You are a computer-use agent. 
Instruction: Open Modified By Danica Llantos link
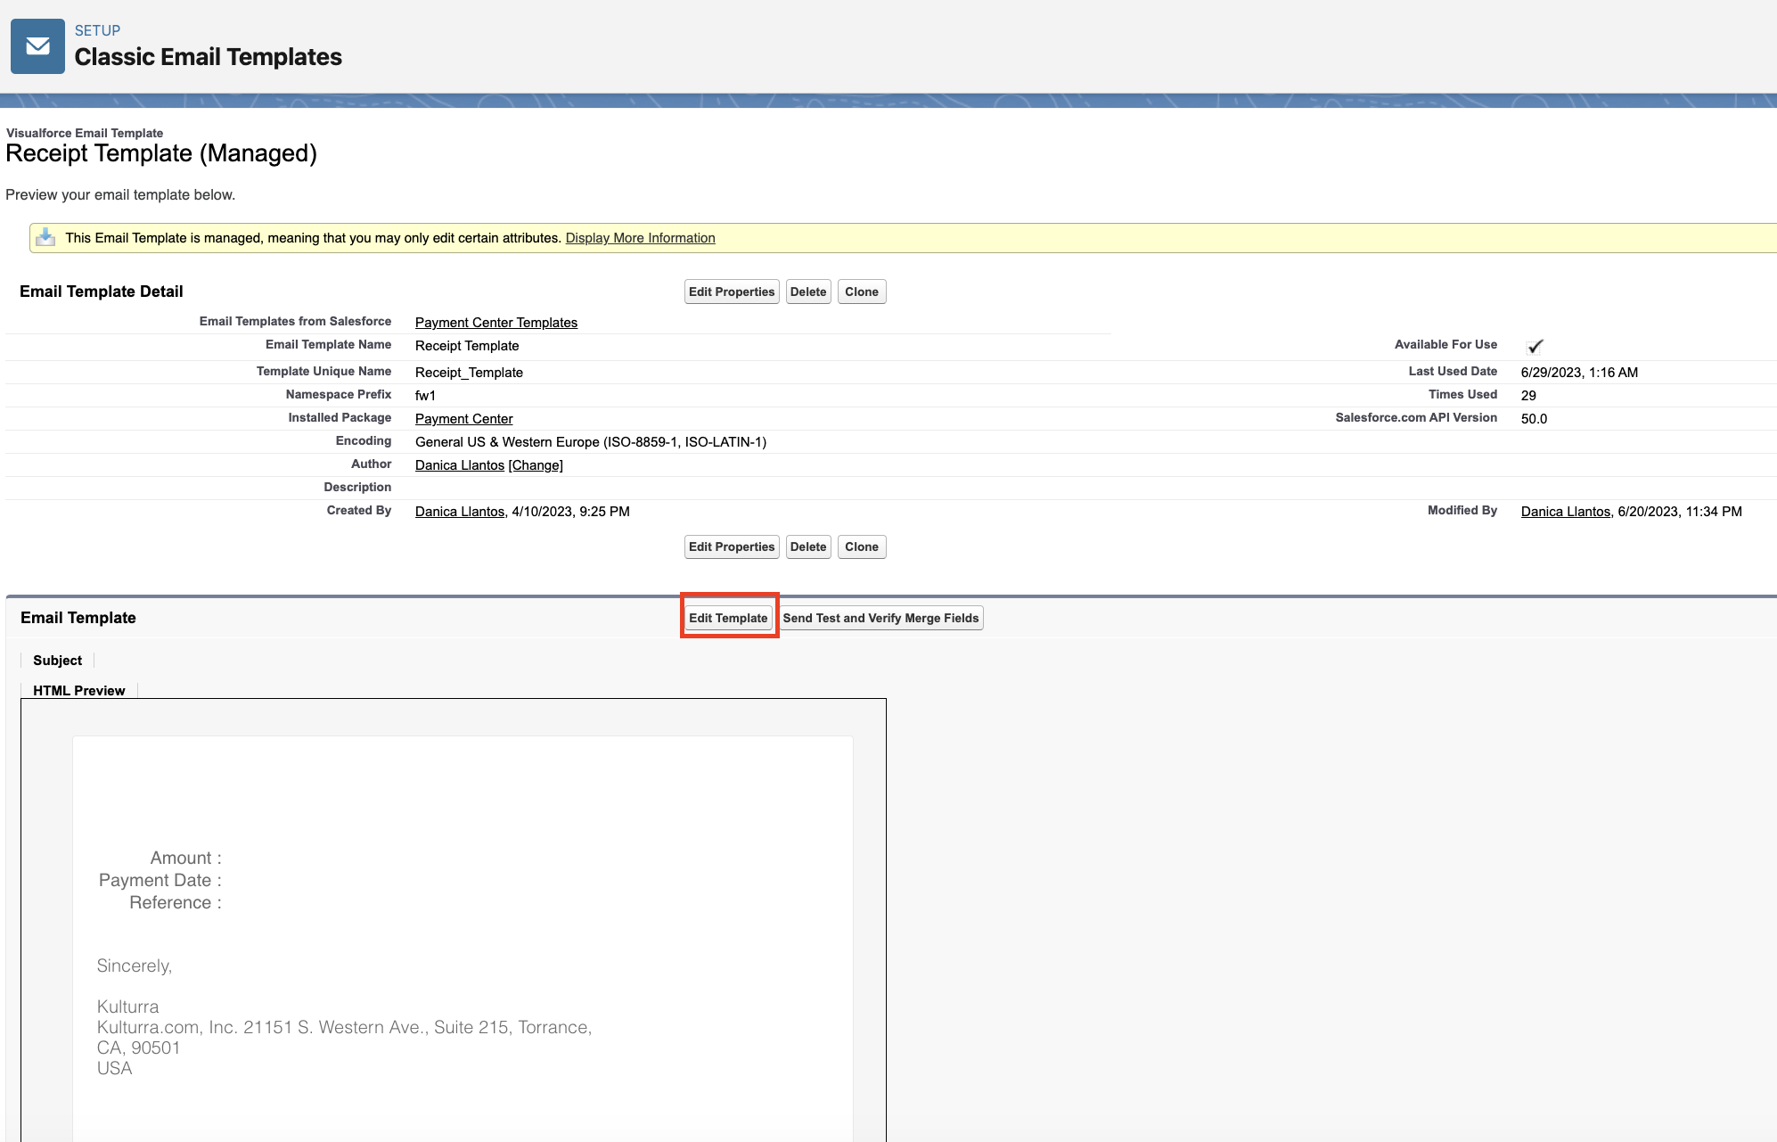click(1565, 512)
